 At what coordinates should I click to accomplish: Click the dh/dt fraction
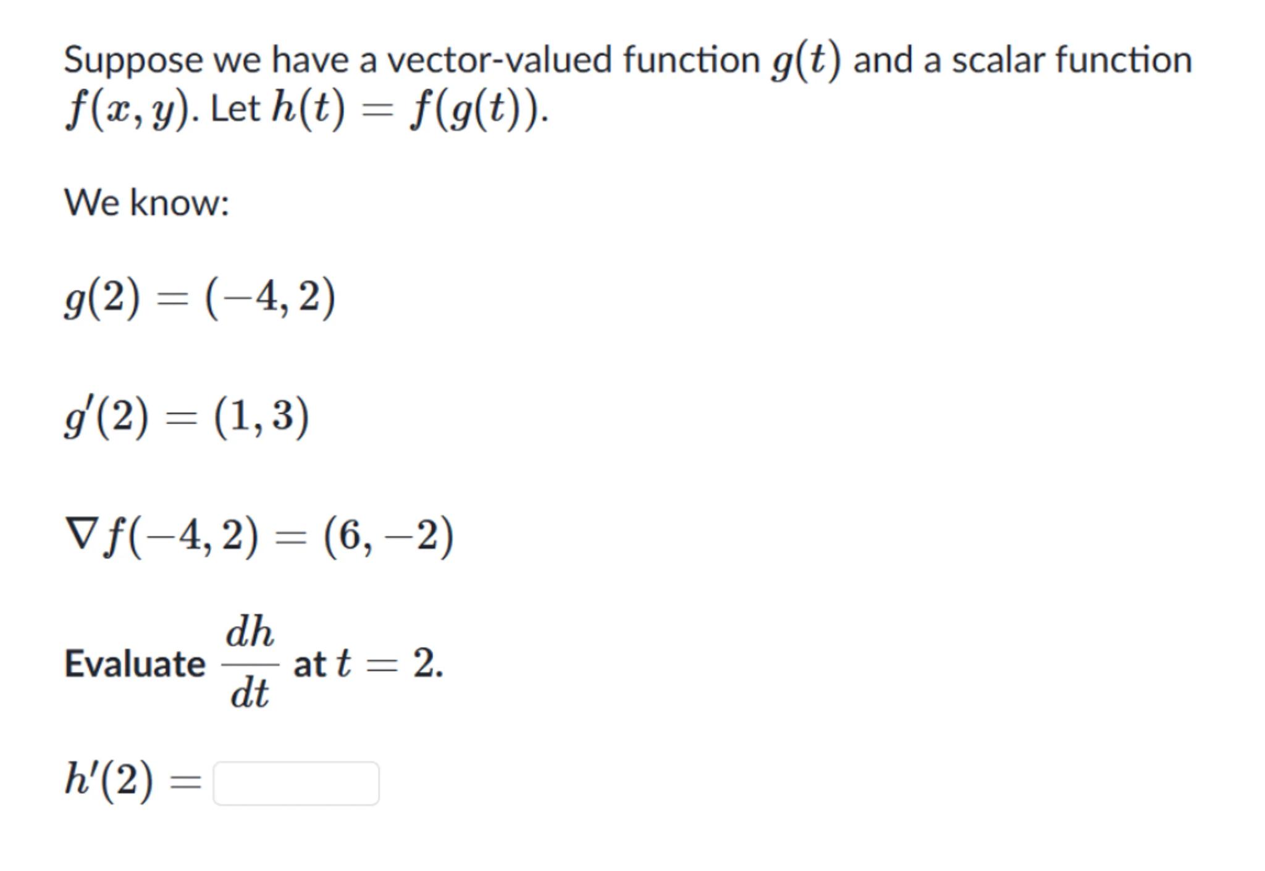250,663
